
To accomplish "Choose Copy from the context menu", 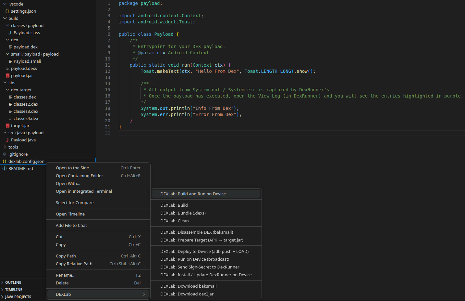I will point(98,244).
